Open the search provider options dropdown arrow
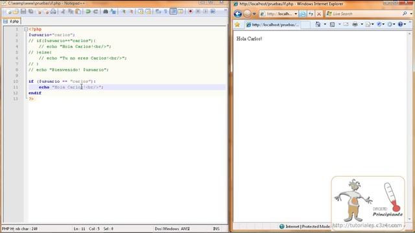 point(411,14)
